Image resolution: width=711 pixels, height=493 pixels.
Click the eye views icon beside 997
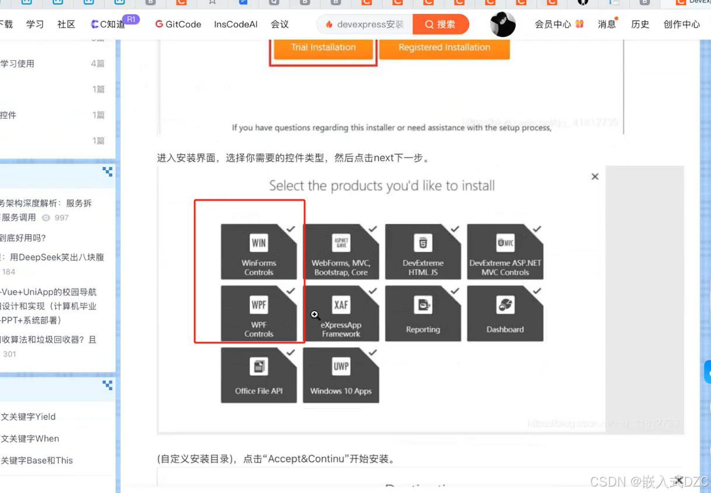[x=46, y=218]
